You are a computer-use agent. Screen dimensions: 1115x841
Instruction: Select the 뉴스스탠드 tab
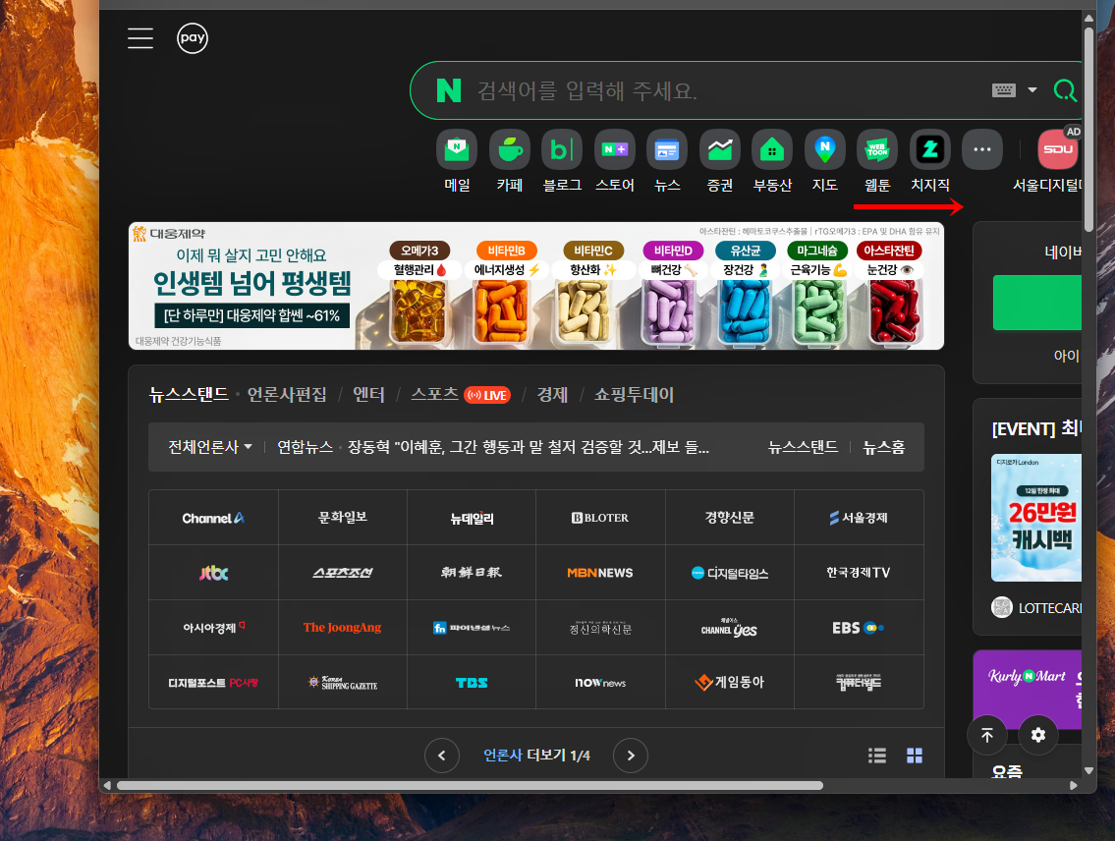pos(189,395)
